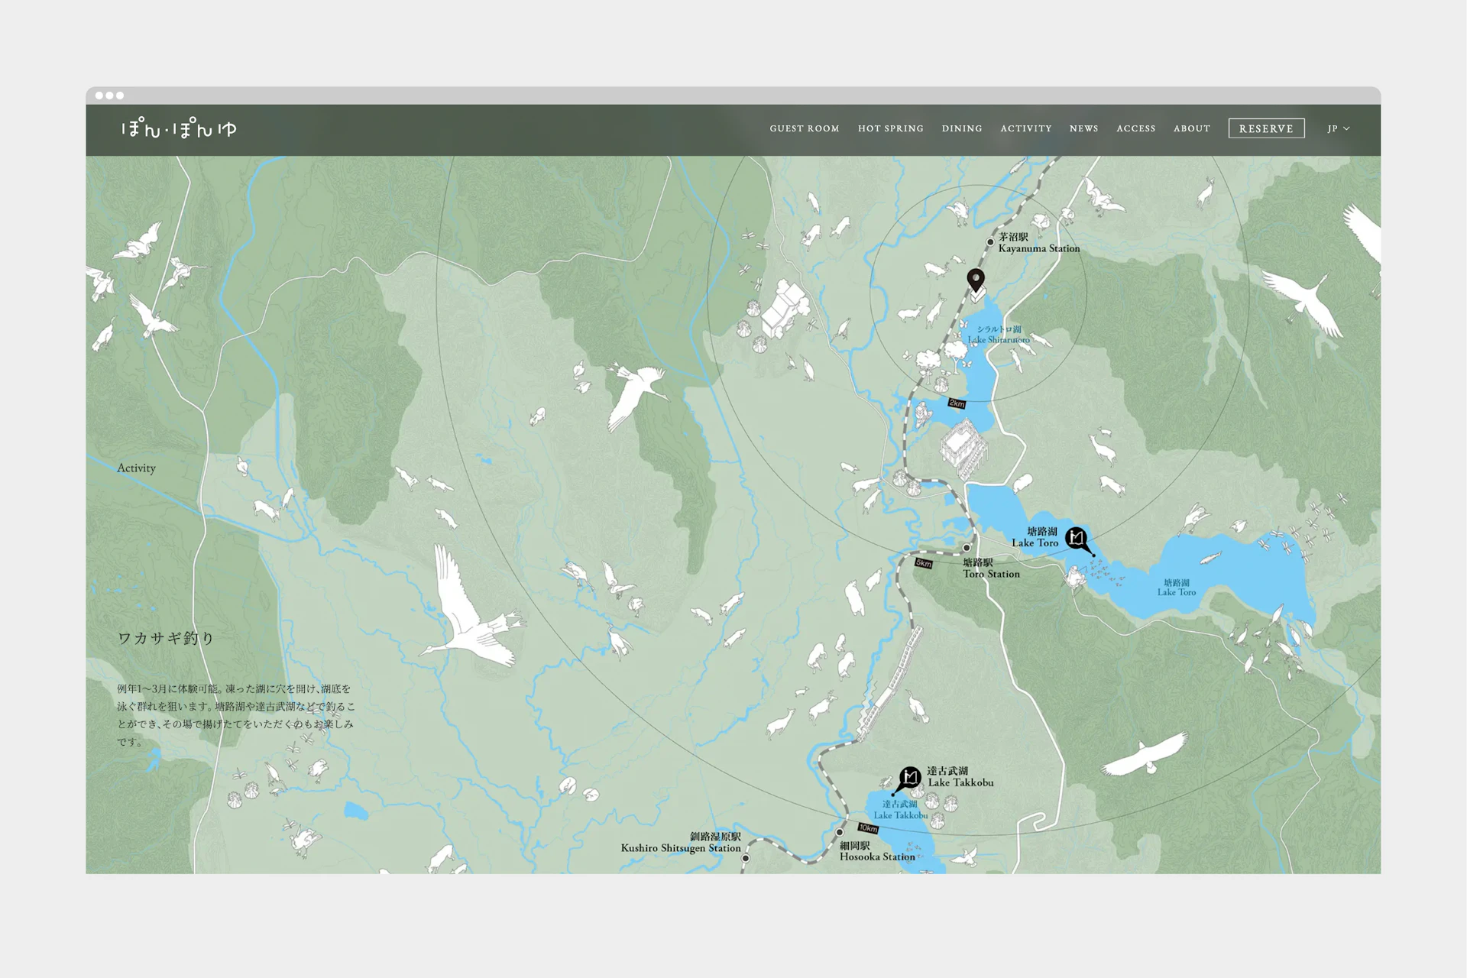Click the blue Lake Toro label on the water
Image resolution: width=1467 pixels, height=978 pixels.
point(1176,587)
